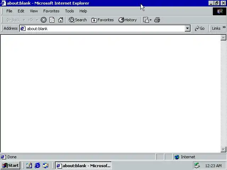Expand the Links bar chevron
The width and height of the screenshot is (227, 170).
pyautogui.click(x=224, y=27)
